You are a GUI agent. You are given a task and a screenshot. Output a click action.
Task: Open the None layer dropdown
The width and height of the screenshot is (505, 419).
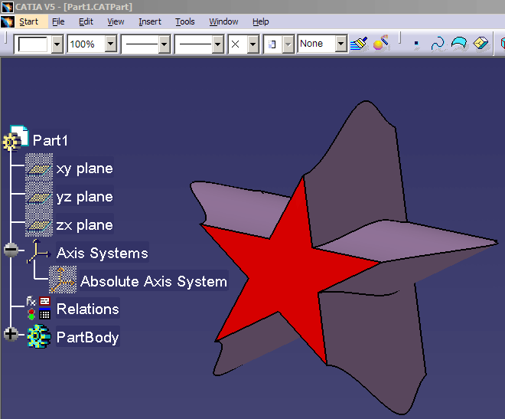340,44
